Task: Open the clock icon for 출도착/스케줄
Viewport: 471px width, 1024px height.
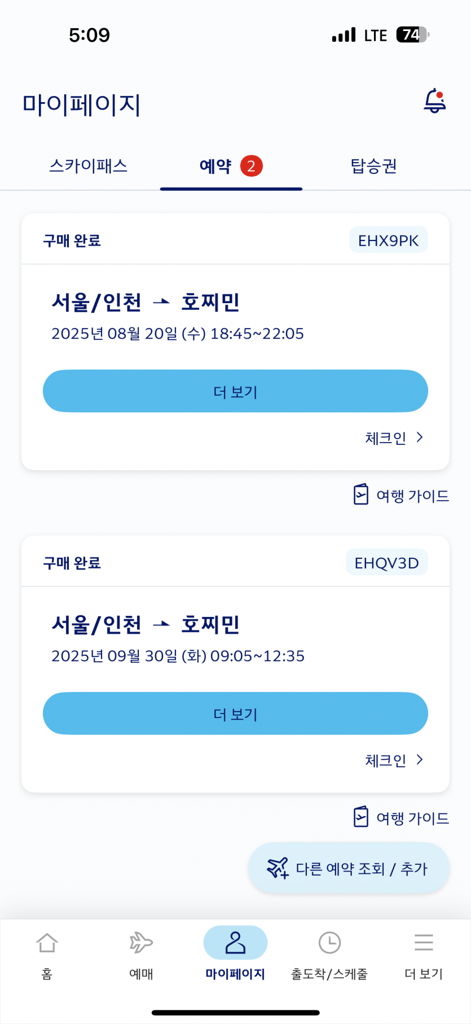Action: (329, 943)
